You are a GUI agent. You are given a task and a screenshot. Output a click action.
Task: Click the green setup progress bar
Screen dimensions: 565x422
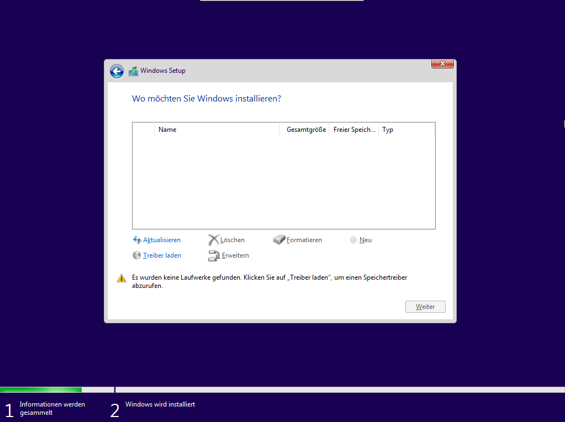click(41, 389)
